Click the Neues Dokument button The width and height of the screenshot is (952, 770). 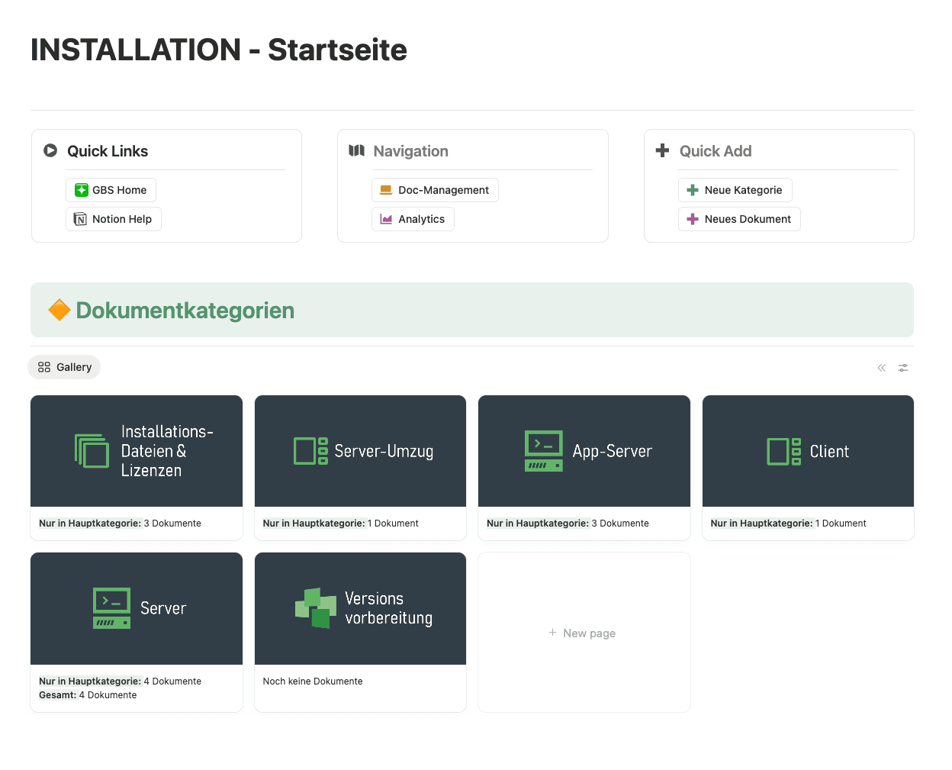coord(748,219)
